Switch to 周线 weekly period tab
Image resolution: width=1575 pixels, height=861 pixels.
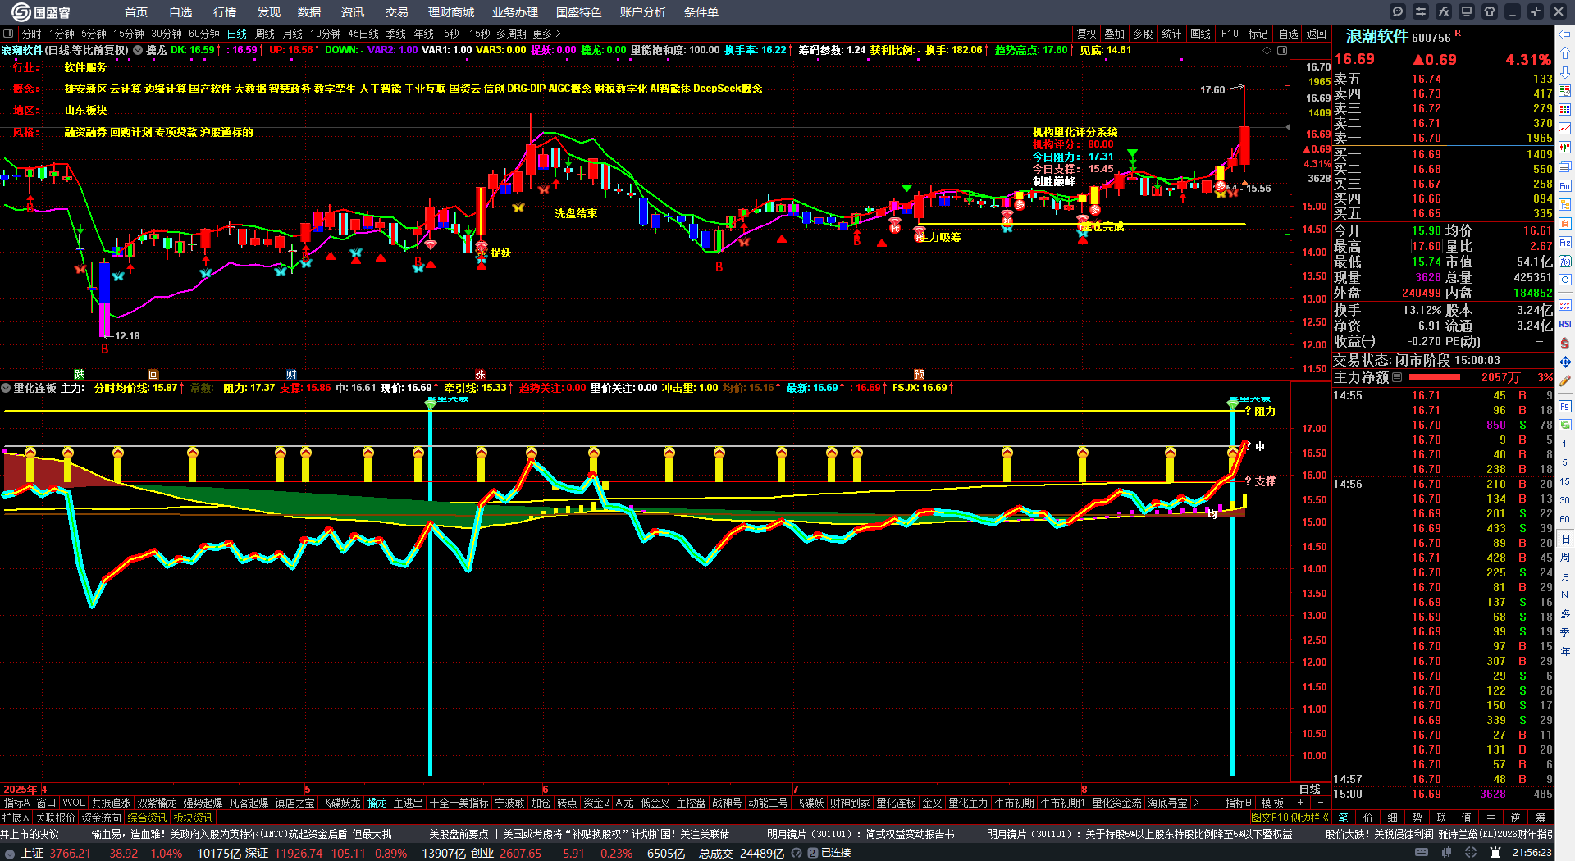[x=265, y=34]
